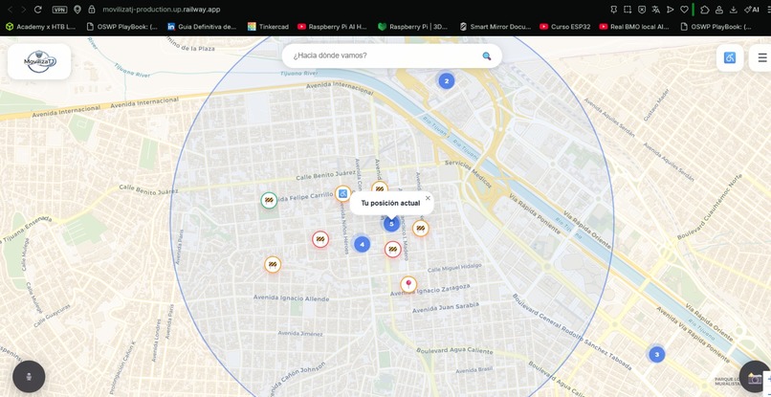Image resolution: width=771 pixels, height=397 pixels.
Task: Expand the marker cluster labeled 3
Action: coord(657,354)
